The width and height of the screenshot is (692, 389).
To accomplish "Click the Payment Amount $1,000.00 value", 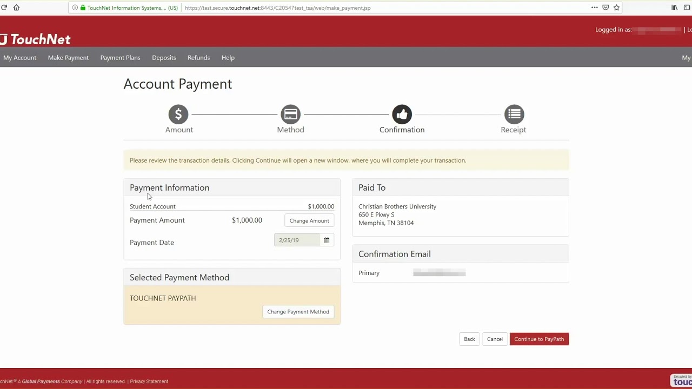I will (247, 220).
